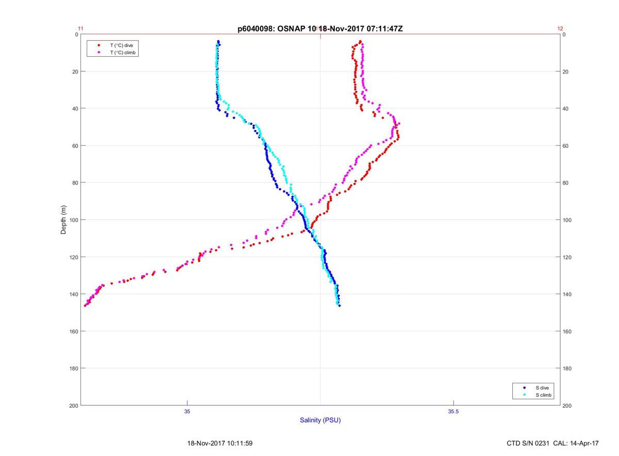Click the '40' depth tick on left axis
The image size is (619, 456).
pos(75,109)
